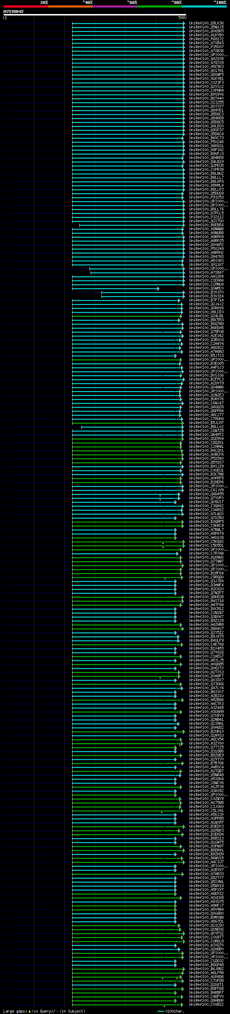Image resolution: width=230 pixels, height=1014 pixels.
Task: Click the red 20% identity legend segment
Action: (x=26, y=6)
